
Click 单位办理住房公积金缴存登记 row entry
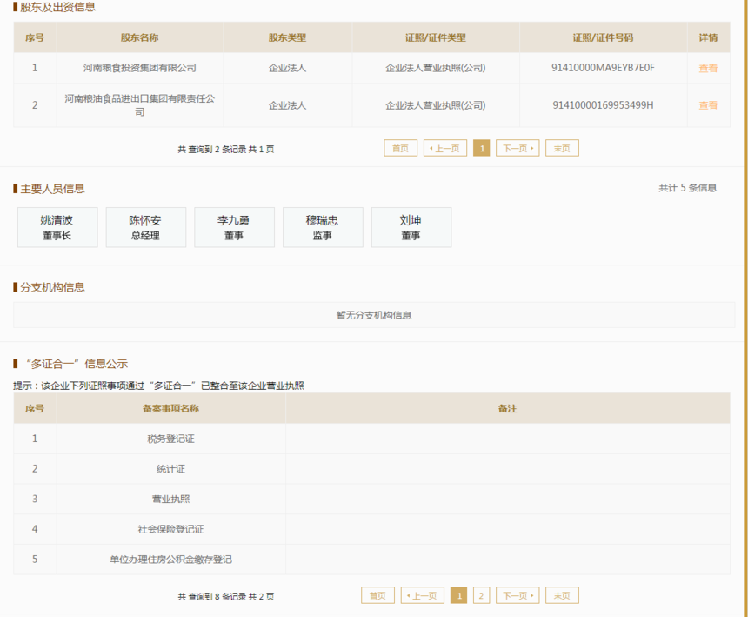click(x=170, y=559)
